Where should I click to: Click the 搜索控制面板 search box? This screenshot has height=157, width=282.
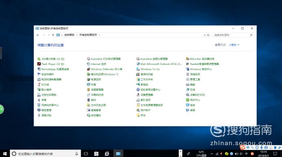pyautogui.click(x=233, y=35)
